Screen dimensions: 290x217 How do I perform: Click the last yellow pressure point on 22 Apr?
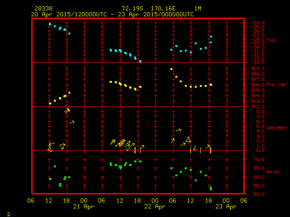[211, 85]
